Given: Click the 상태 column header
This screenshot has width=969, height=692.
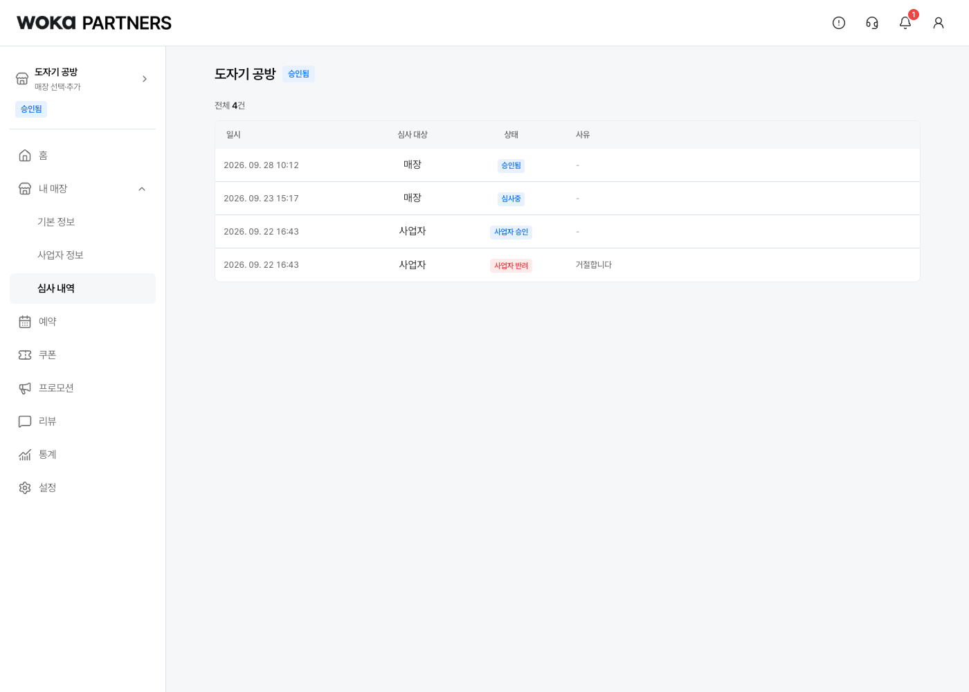Looking at the screenshot, I should pyautogui.click(x=511, y=135).
